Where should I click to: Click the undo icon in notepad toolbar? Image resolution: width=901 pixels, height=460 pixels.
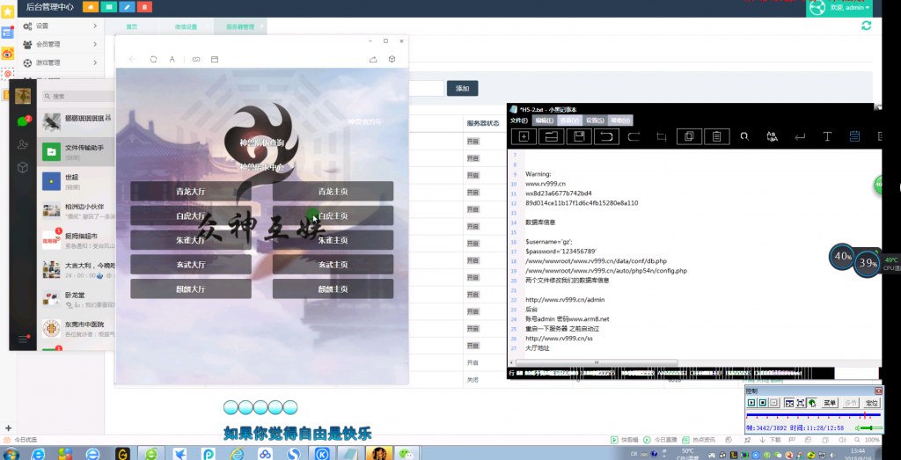pyautogui.click(x=605, y=136)
